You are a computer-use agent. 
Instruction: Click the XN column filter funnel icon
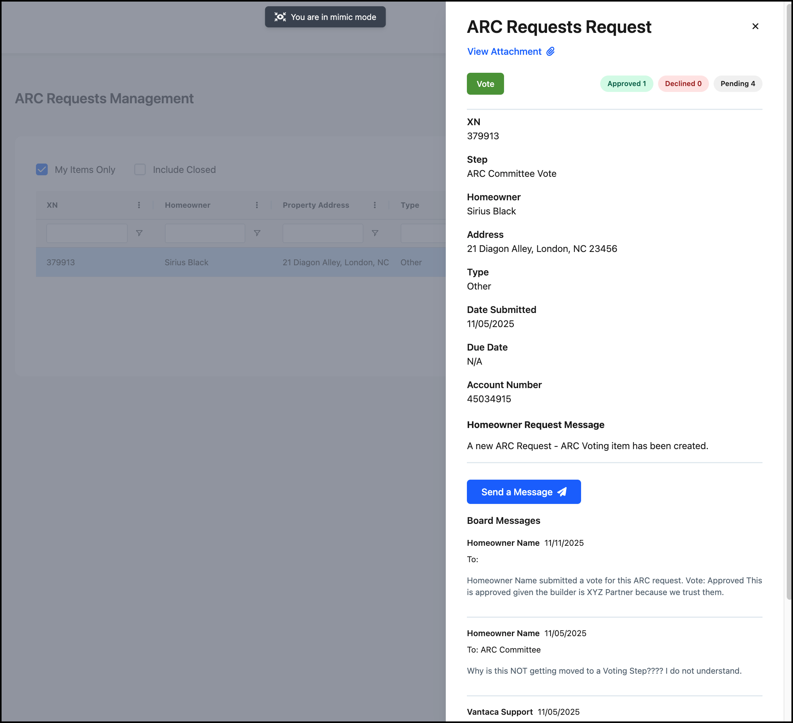coord(139,234)
